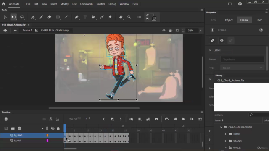Toggle highlight layers dot column
Screen dimensions: 269x151
[x=42, y=128]
